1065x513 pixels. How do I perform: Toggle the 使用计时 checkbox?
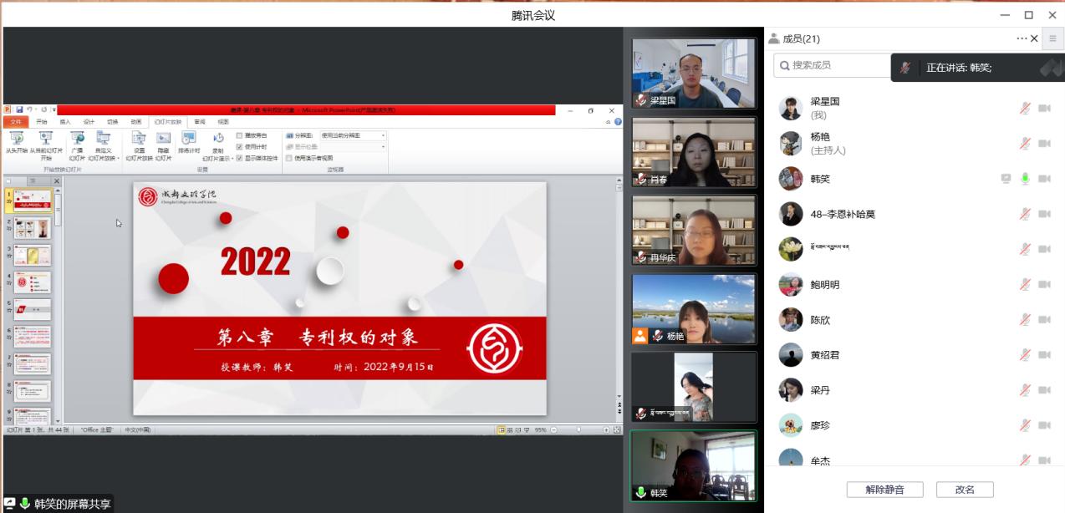[240, 146]
